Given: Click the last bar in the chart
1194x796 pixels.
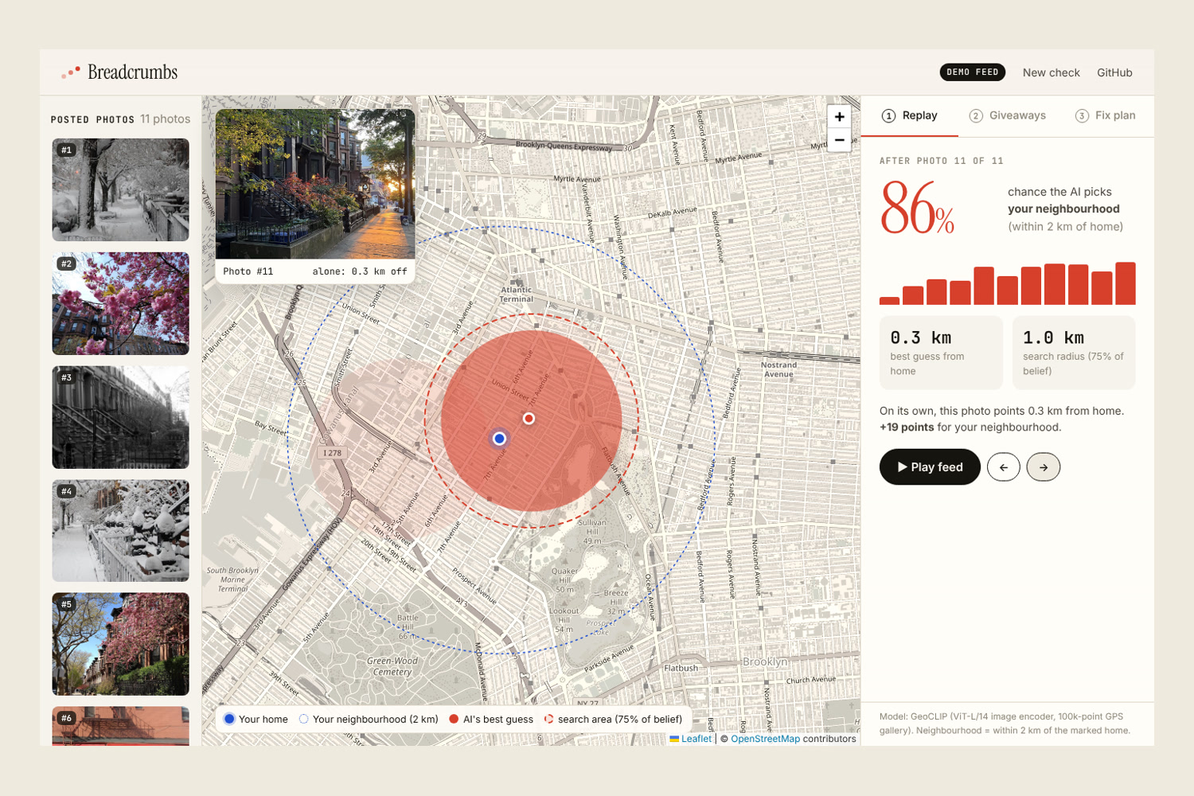Looking at the screenshot, I should coord(1126,283).
